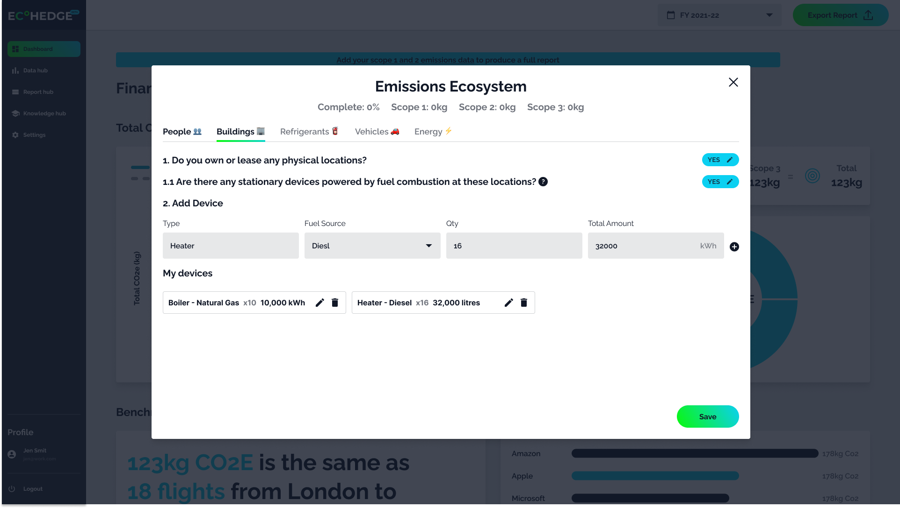Add device with the plus icon

point(734,247)
